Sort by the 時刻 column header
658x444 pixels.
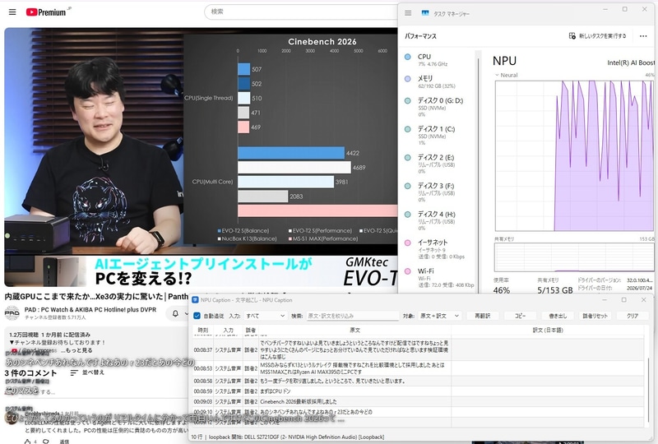203,331
